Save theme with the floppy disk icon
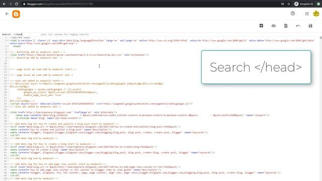This screenshot has height=181, width=322. point(310,26)
